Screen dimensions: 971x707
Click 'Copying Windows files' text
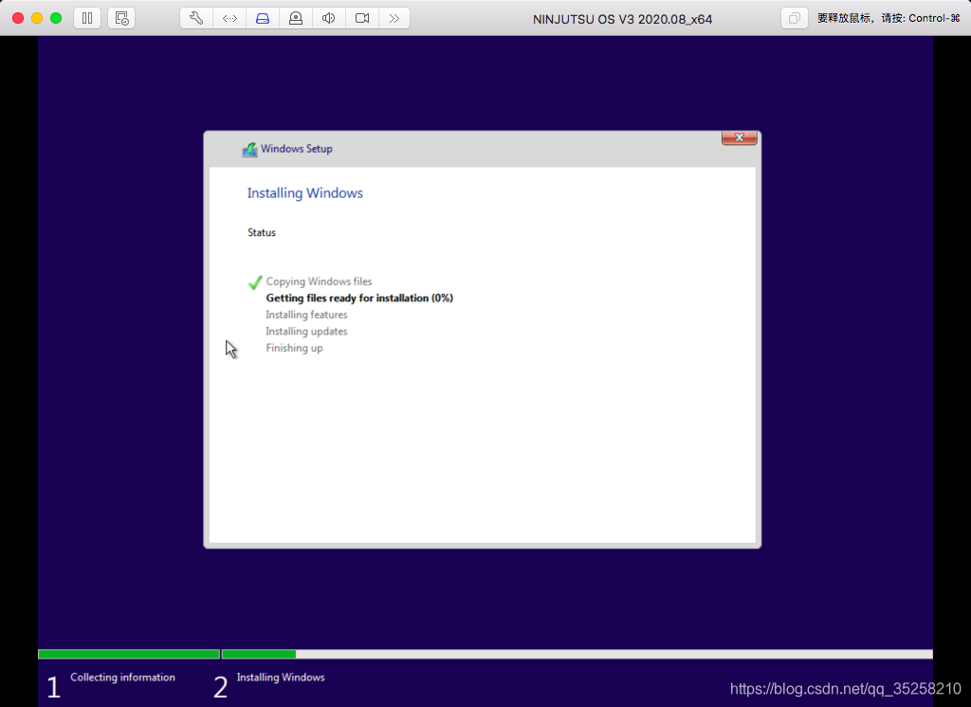pyautogui.click(x=319, y=281)
